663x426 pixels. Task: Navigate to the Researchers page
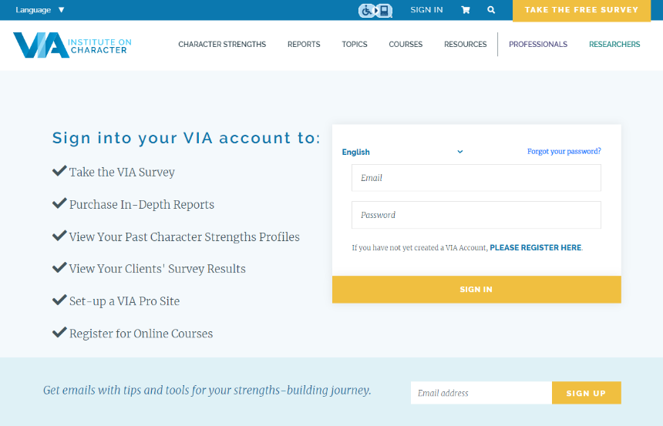pos(614,45)
